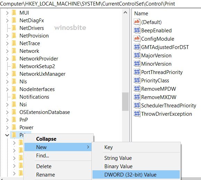Select Binary Value from the submenu

pyautogui.click(x=136, y=166)
